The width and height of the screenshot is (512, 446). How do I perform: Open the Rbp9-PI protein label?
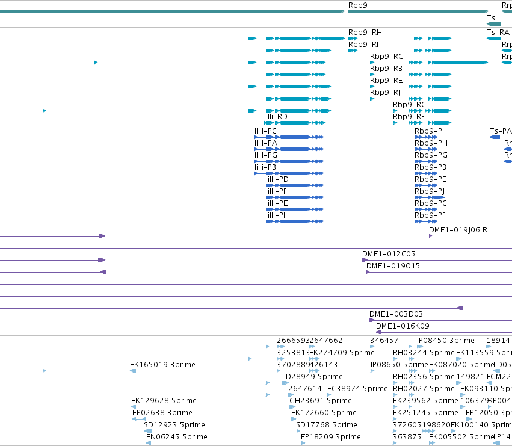pos(430,131)
